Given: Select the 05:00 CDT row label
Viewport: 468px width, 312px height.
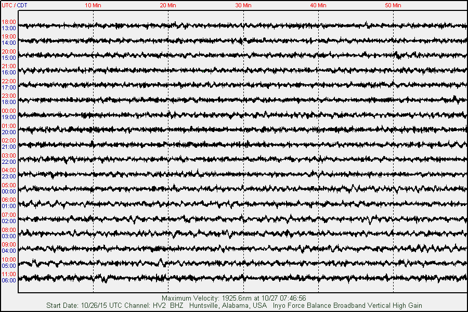Looking at the screenshot, I should click(x=9, y=266).
